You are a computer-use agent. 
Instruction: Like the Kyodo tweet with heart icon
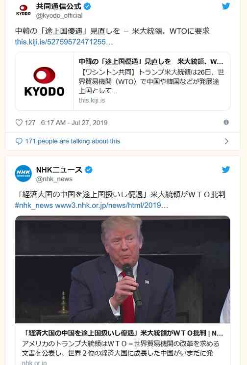[x=19, y=123]
